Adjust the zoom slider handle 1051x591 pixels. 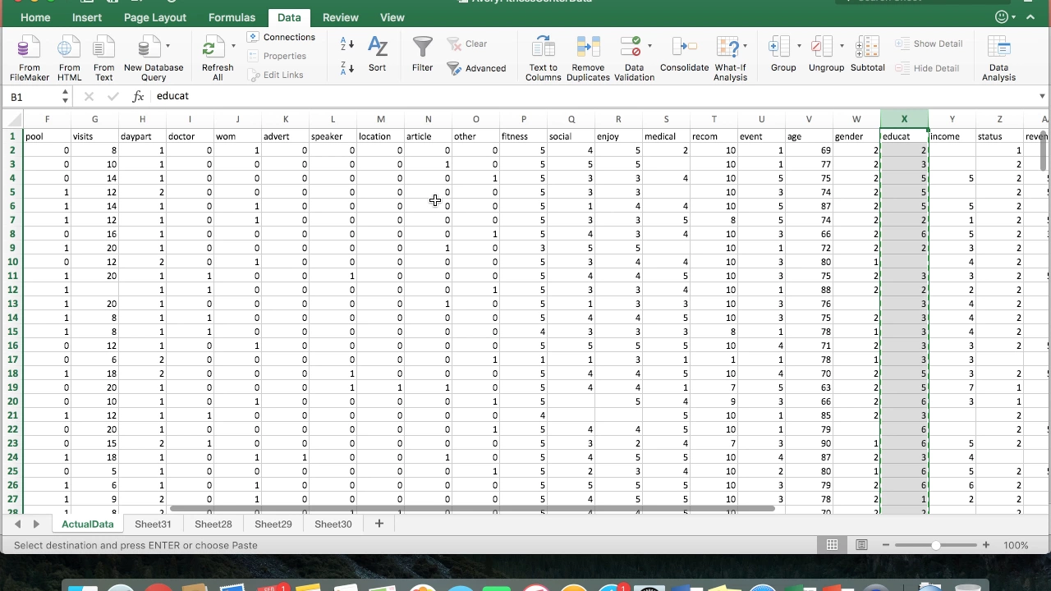coord(935,545)
